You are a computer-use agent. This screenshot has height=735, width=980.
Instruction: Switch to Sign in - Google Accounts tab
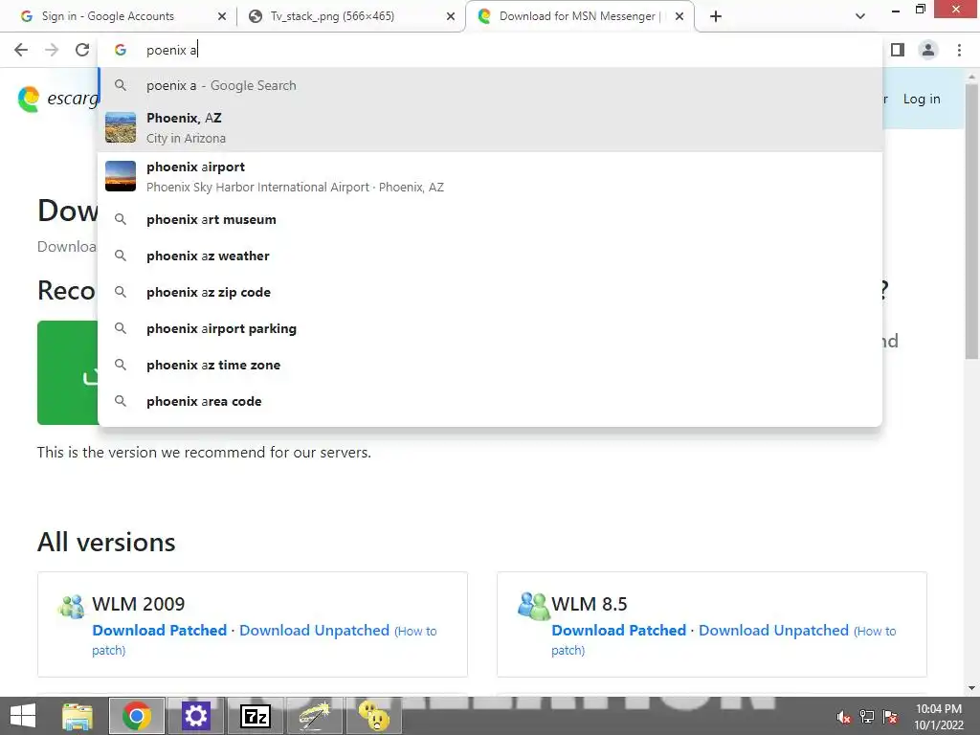point(119,16)
